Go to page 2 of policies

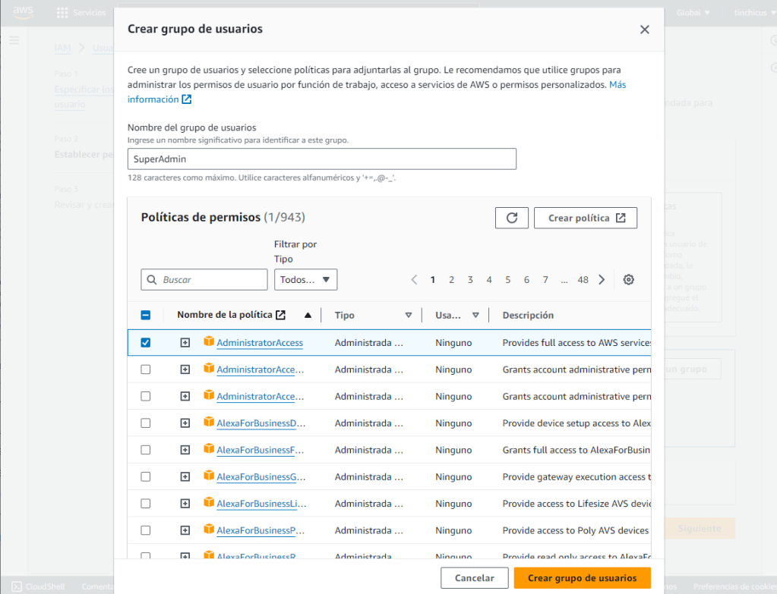coord(451,280)
